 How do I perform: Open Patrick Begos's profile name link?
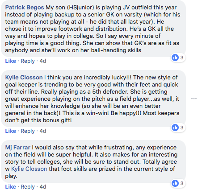point(25,8)
